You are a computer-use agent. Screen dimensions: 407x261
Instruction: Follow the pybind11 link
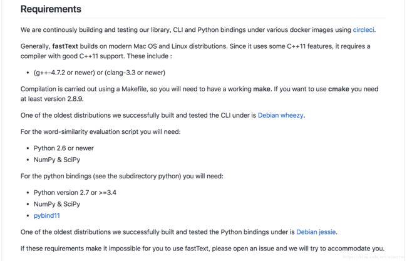[47, 215]
